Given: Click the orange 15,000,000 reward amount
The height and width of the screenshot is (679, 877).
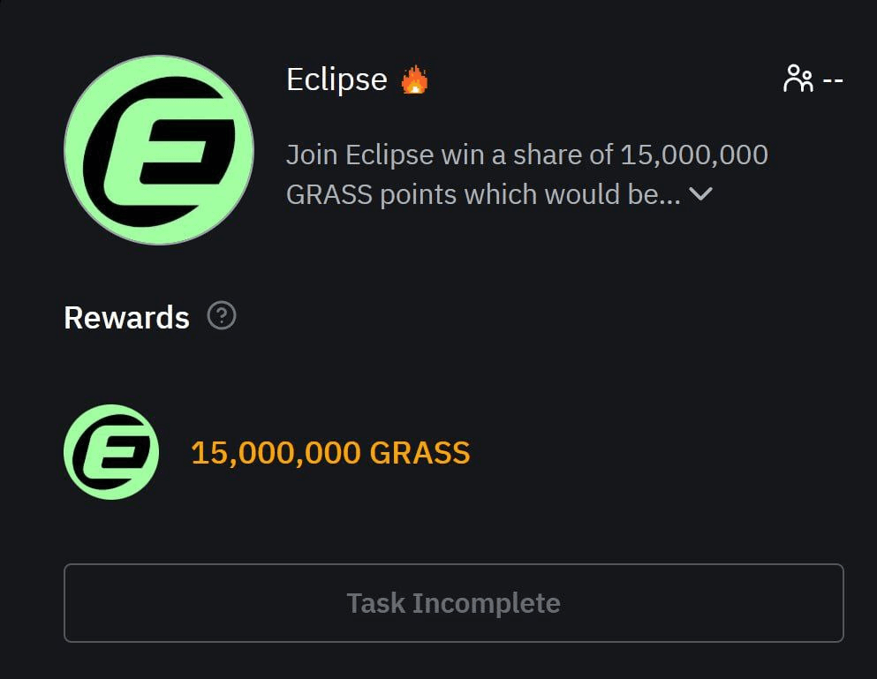Looking at the screenshot, I should (276, 453).
